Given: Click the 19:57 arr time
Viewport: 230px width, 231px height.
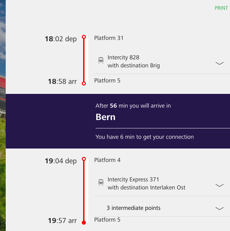Looking at the screenshot, I should (62, 221).
